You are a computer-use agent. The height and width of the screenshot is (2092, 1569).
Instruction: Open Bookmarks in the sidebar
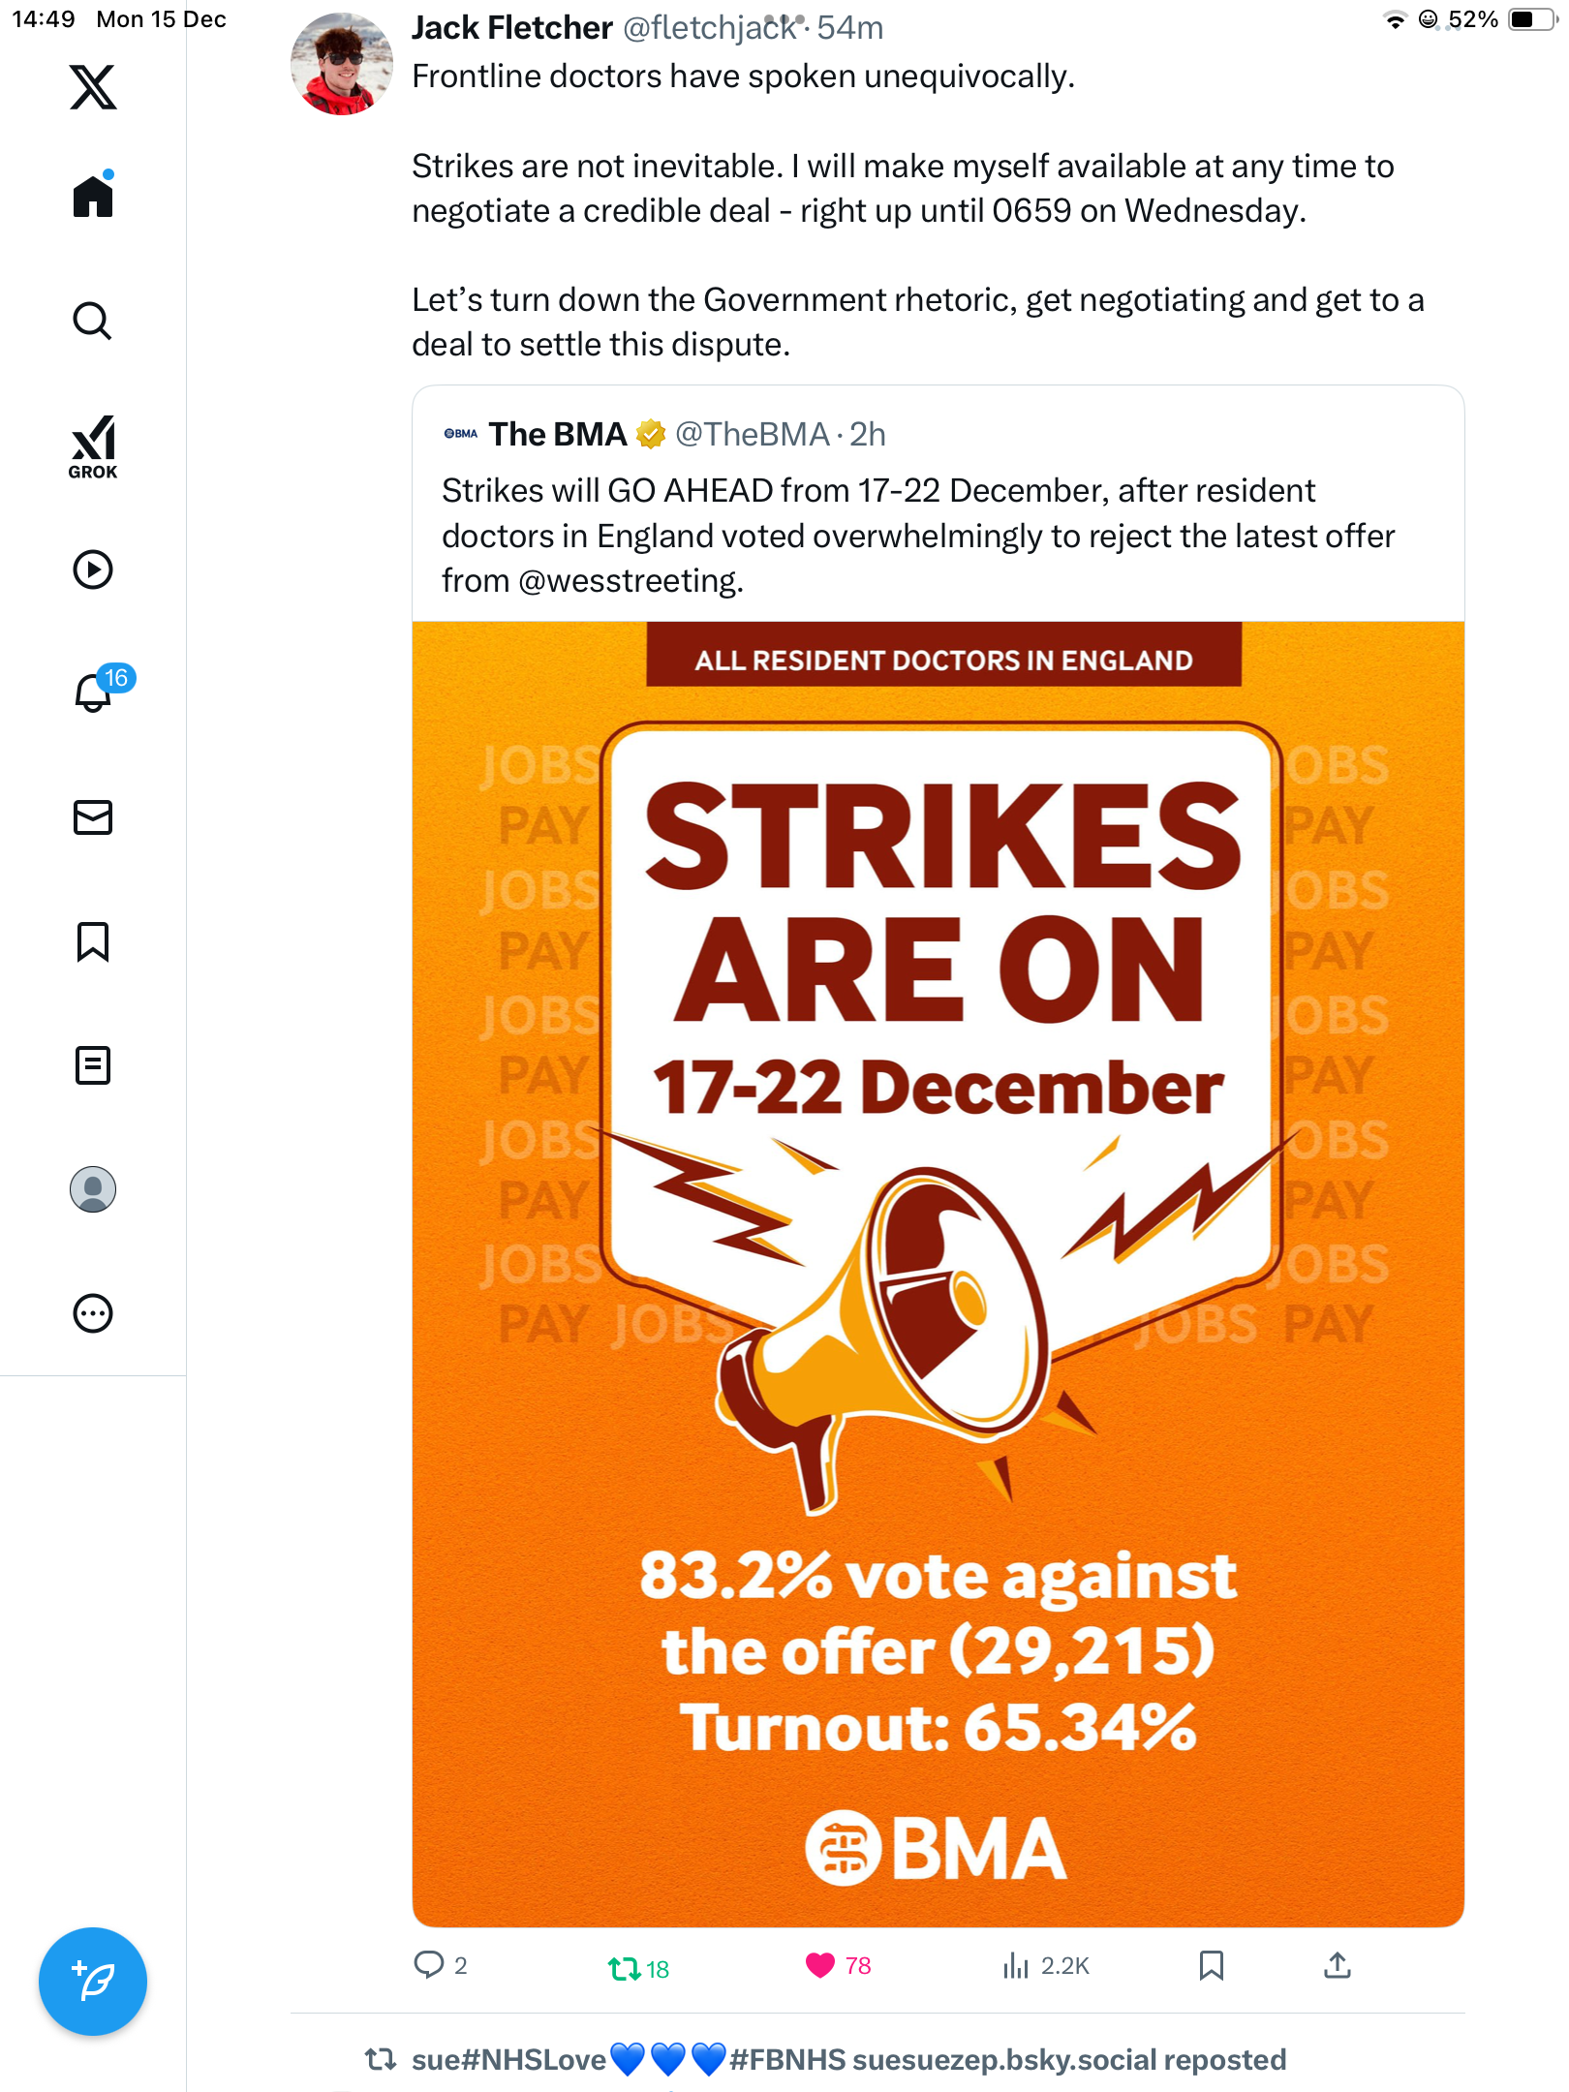pos(93,941)
